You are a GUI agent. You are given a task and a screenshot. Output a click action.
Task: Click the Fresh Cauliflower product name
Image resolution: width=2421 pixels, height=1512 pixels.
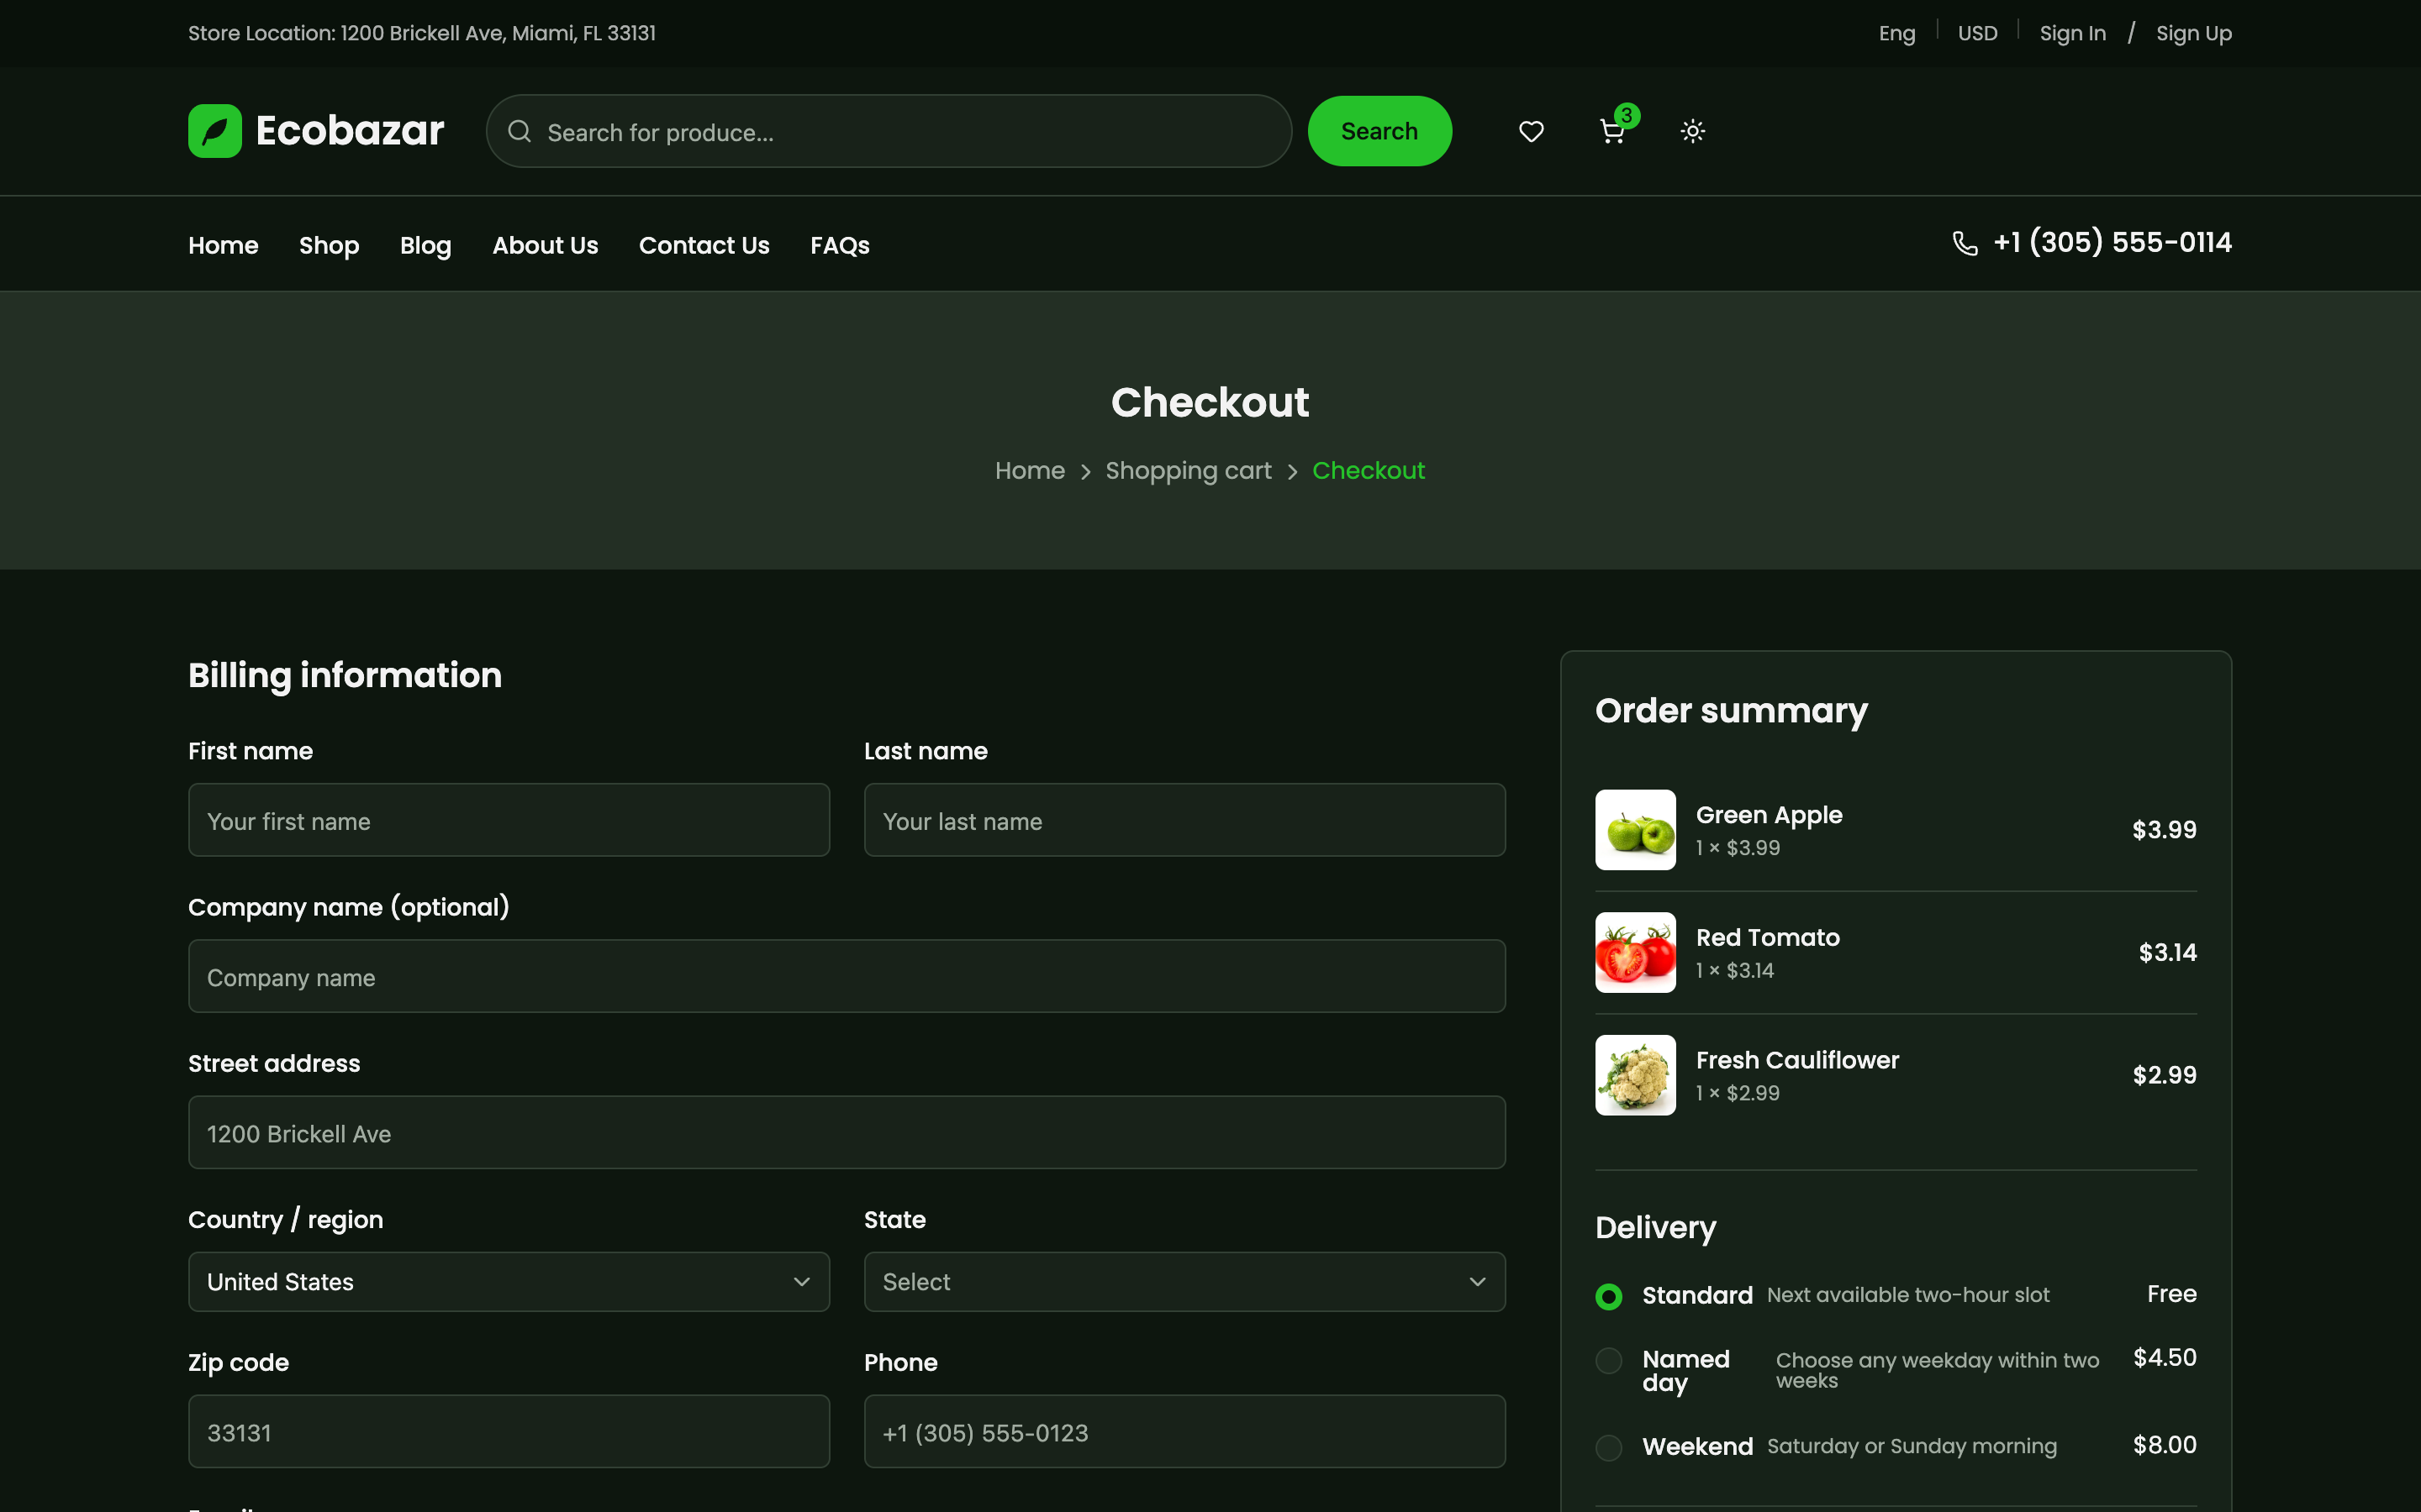[1796, 1060]
